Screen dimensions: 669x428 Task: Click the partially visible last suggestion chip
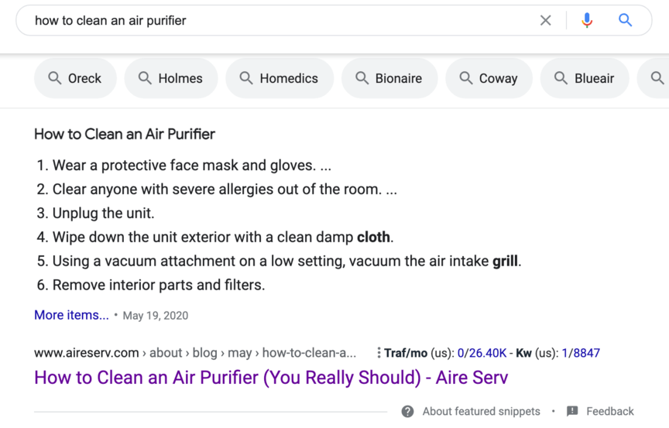[655, 78]
